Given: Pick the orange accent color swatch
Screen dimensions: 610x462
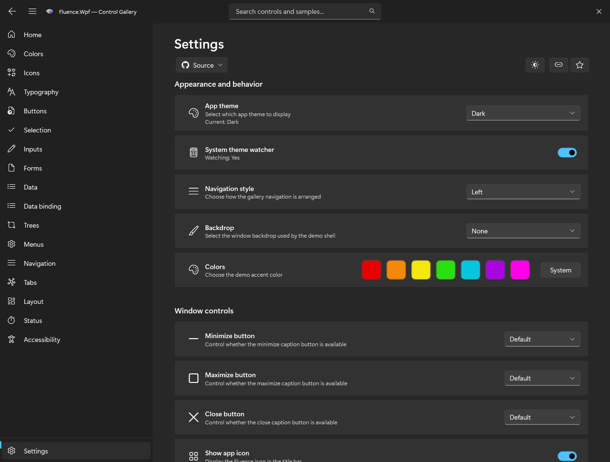Looking at the screenshot, I should [x=396, y=270].
